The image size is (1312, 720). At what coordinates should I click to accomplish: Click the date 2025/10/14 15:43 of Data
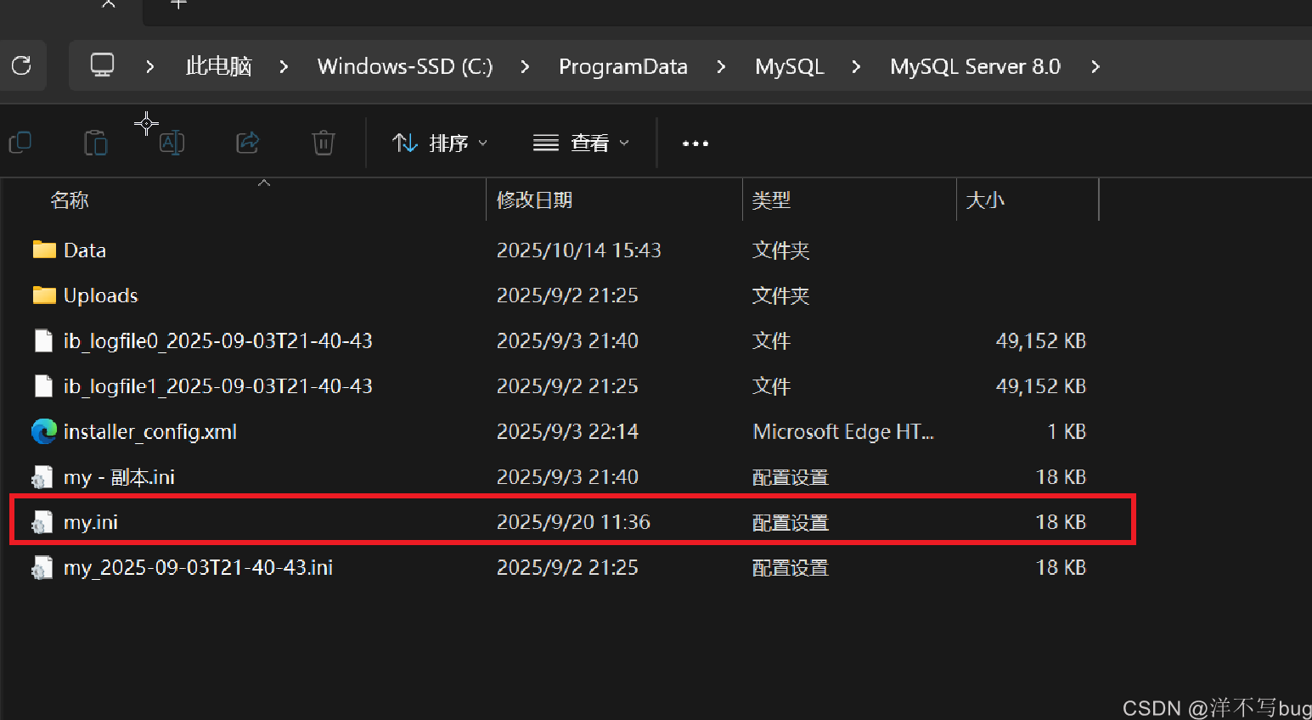coord(579,250)
